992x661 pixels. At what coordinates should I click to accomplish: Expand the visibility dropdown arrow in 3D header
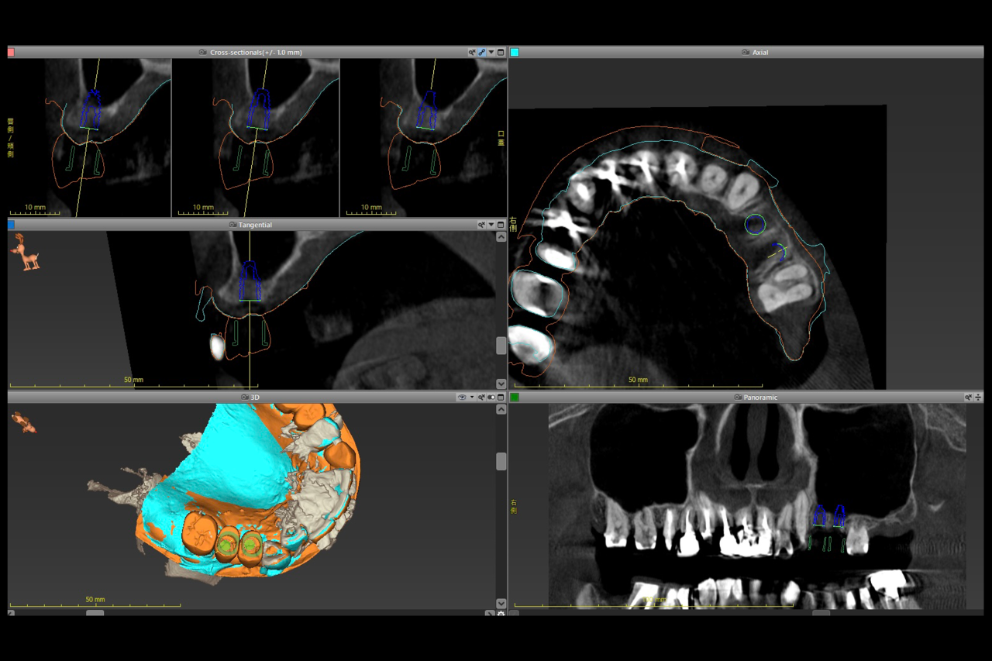[472, 398]
